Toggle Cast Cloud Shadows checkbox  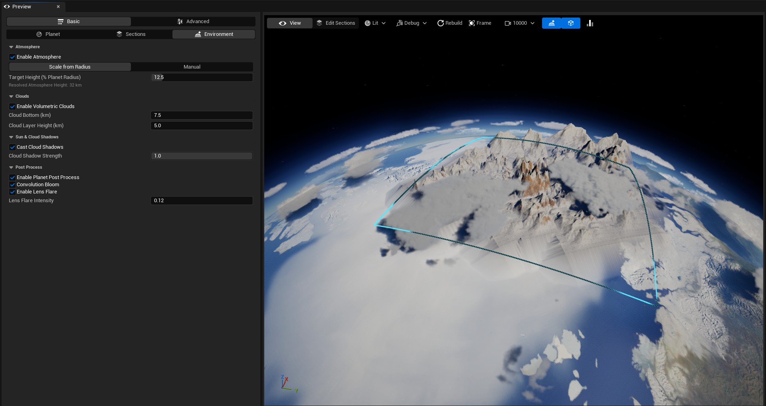click(x=12, y=147)
